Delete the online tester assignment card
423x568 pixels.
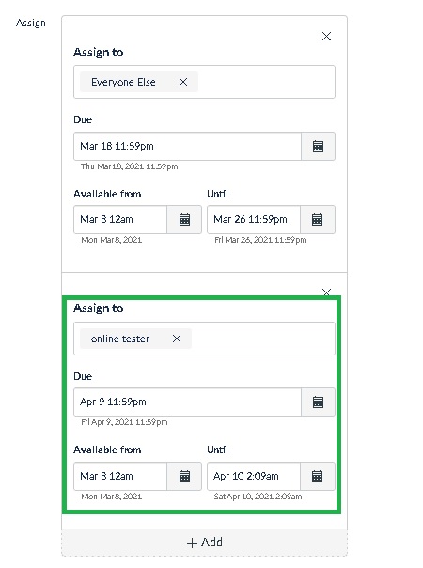[326, 292]
